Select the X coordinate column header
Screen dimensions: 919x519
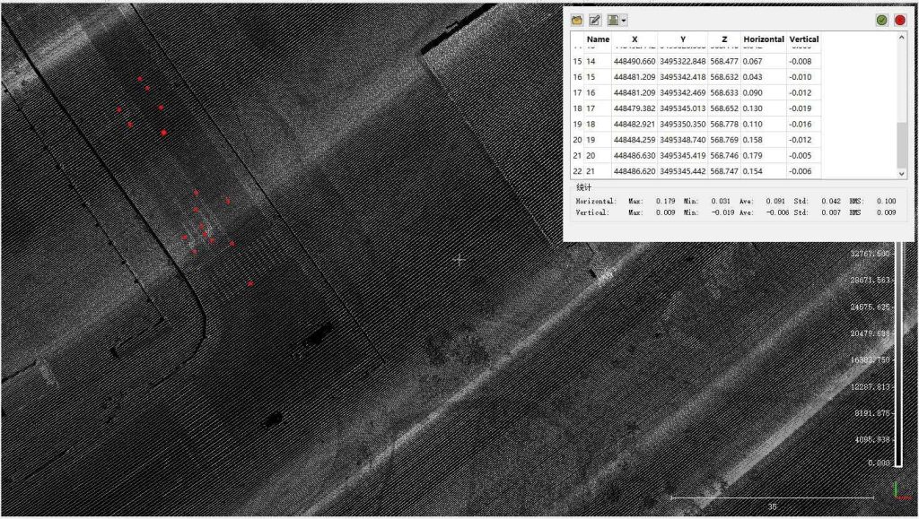[635, 39]
